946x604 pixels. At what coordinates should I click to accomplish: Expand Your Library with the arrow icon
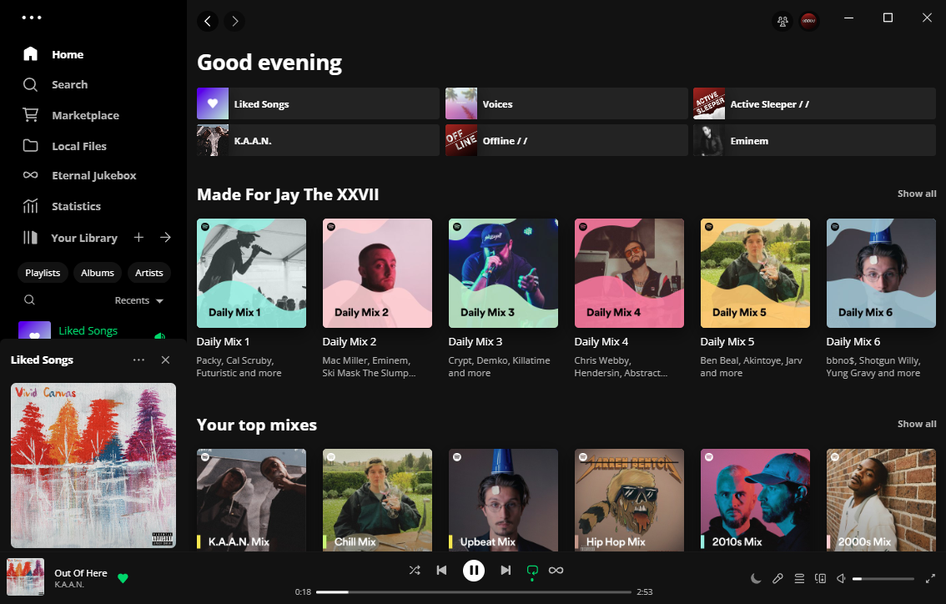pos(165,238)
